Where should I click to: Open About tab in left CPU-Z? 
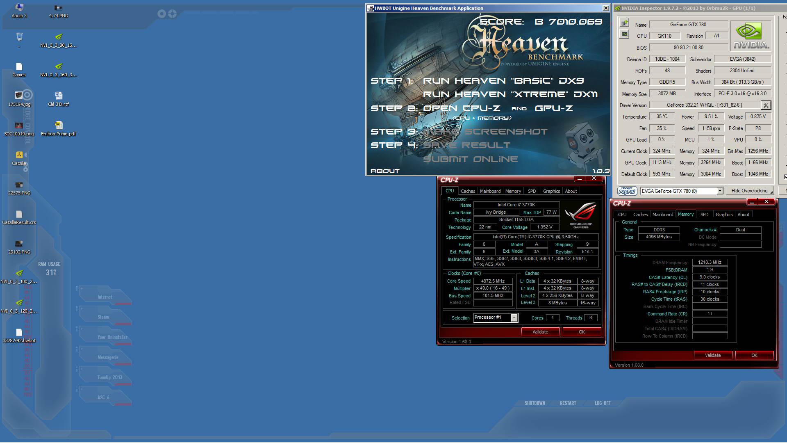tap(571, 191)
